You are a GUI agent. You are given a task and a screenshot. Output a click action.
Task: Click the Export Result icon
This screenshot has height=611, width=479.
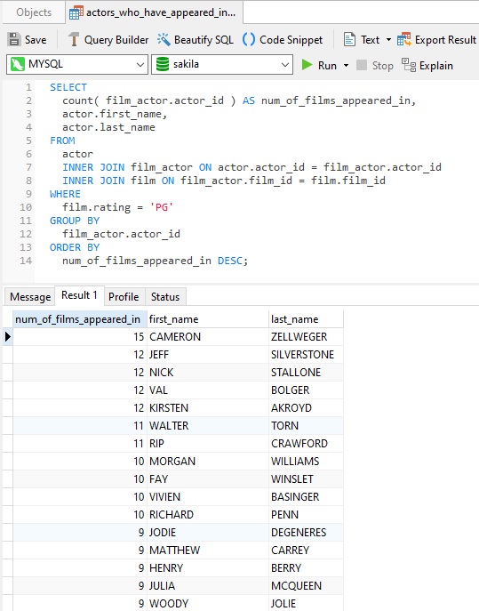coord(403,39)
